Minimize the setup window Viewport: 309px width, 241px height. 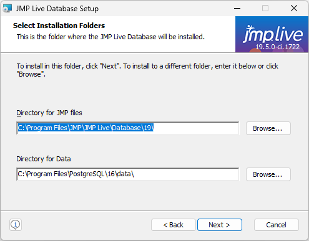point(237,9)
